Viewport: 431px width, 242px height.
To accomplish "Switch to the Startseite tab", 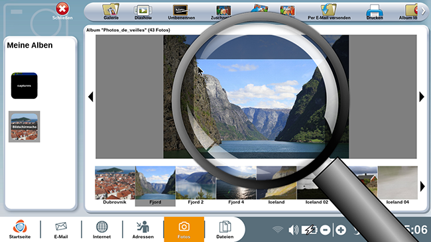I will (x=20, y=229).
